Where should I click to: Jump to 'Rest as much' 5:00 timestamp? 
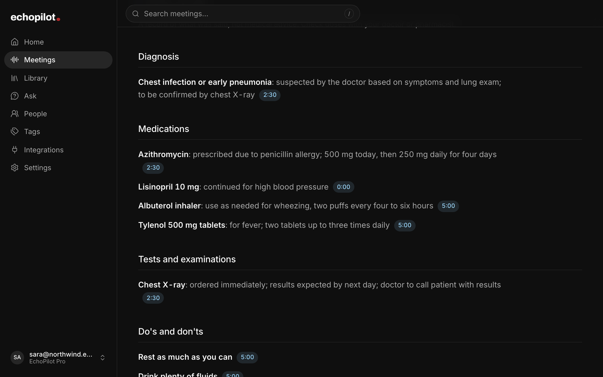[x=247, y=357]
